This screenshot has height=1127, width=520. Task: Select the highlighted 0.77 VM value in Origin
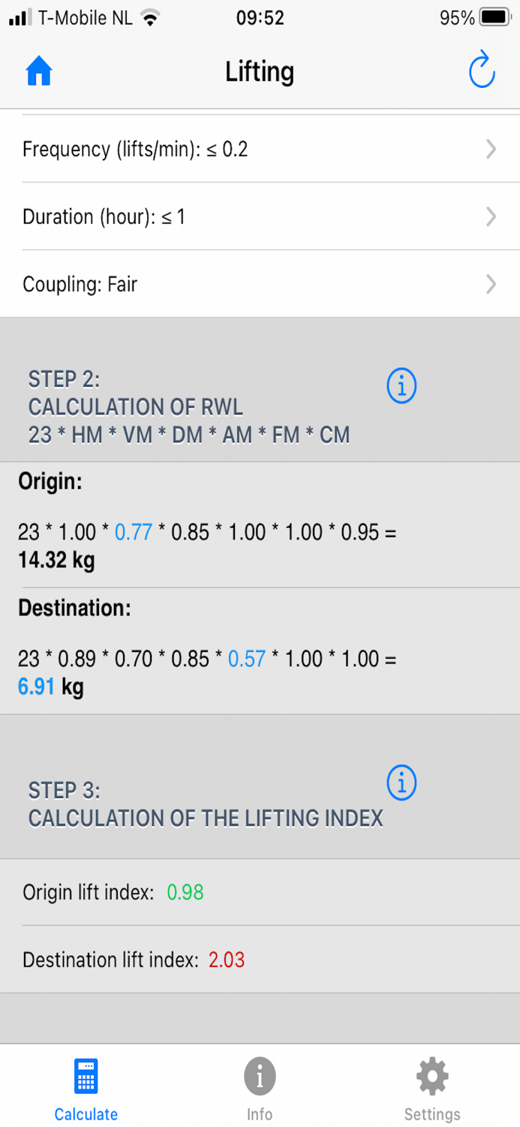(x=135, y=533)
